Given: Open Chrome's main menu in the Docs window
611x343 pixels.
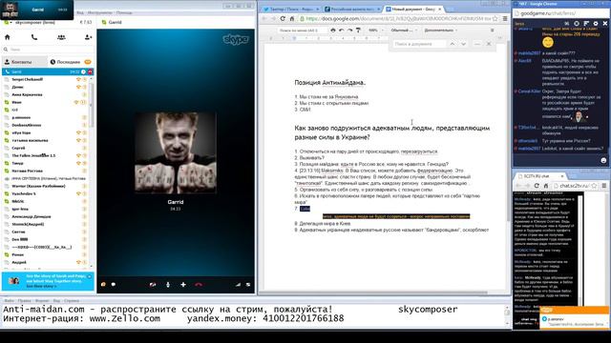Looking at the screenshot, I should coord(505,18).
